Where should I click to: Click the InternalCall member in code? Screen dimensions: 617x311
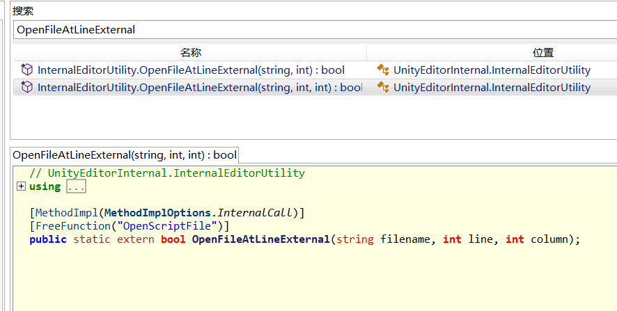[x=255, y=213]
